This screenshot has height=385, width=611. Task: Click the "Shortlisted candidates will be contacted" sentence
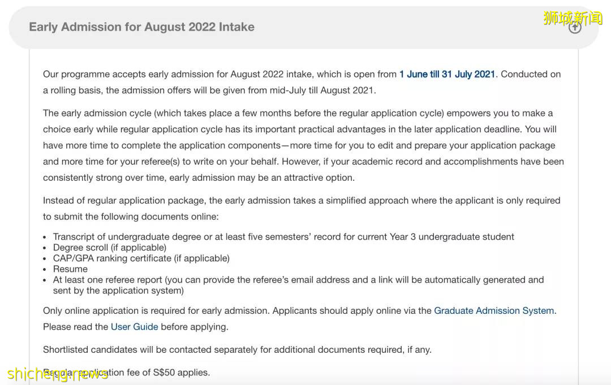point(237,350)
